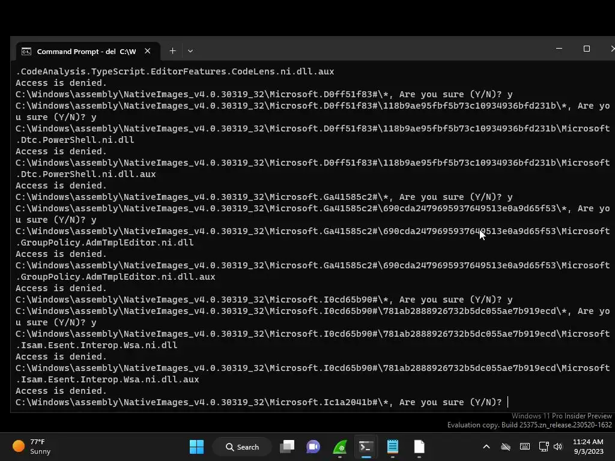Click text Microsoft.Dtc.PowerShell.ni.dll.aux line
Viewport: 615px width, 461px height.
(x=86, y=174)
